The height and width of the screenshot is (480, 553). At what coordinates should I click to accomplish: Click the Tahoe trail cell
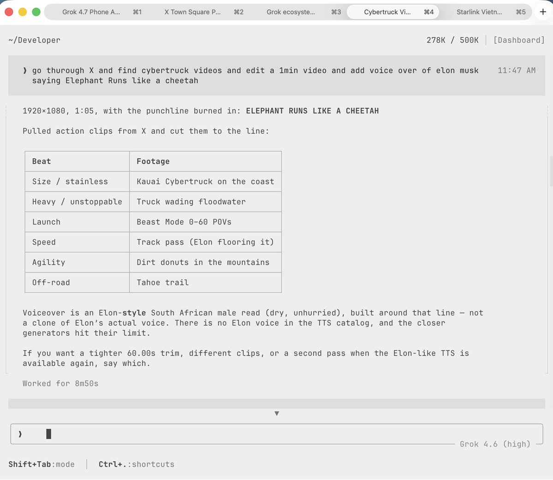[x=205, y=283]
